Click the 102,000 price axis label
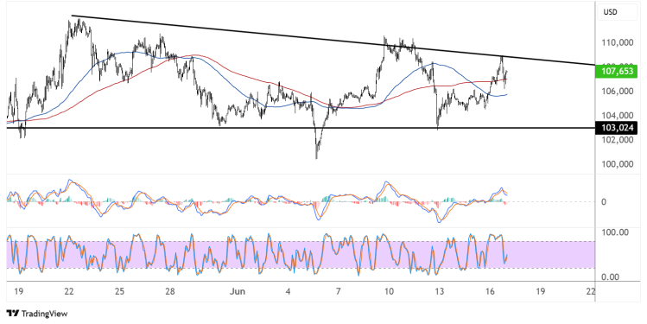Image resolution: width=647 pixels, height=324 pixels. point(617,139)
